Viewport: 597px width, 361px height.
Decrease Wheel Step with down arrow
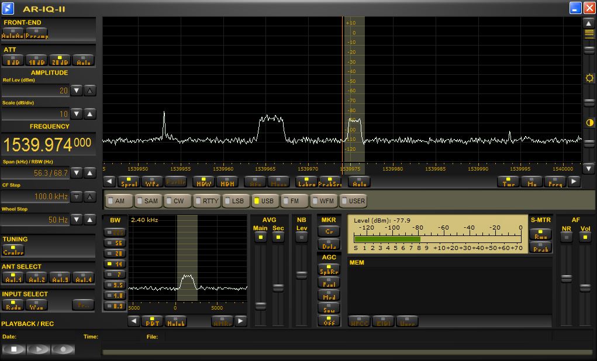[77, 220]
